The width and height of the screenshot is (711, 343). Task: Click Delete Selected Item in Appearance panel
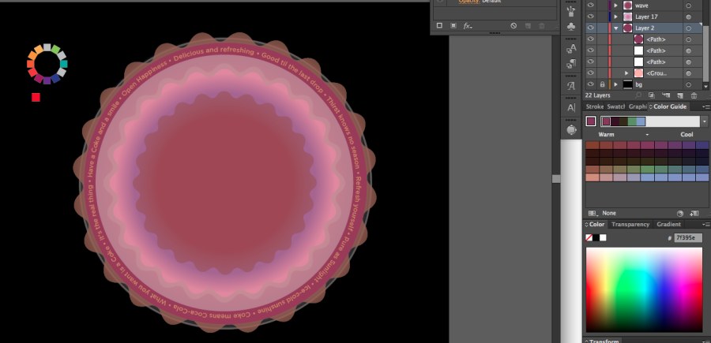(541, 26)
